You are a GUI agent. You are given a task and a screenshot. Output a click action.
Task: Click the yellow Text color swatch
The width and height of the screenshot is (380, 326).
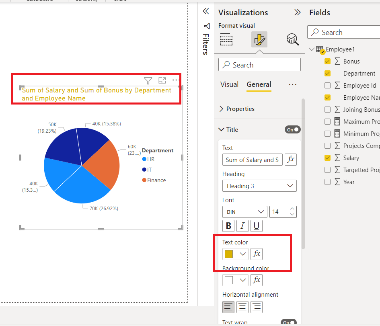tap(229, 254)
